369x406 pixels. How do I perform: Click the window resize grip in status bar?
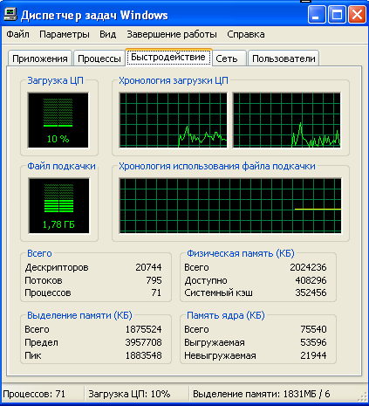[363, 397]
